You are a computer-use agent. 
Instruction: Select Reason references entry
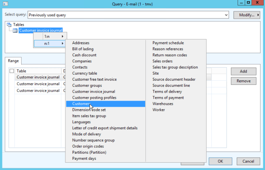coord(168,49)
